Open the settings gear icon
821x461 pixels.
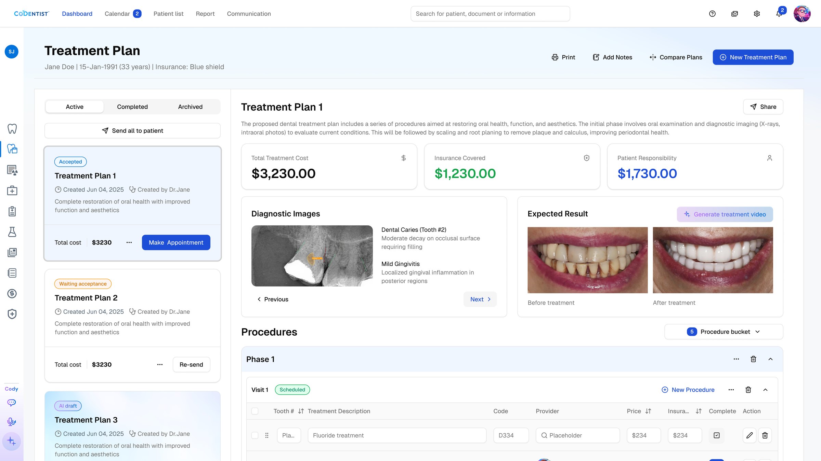pos(757,14)
